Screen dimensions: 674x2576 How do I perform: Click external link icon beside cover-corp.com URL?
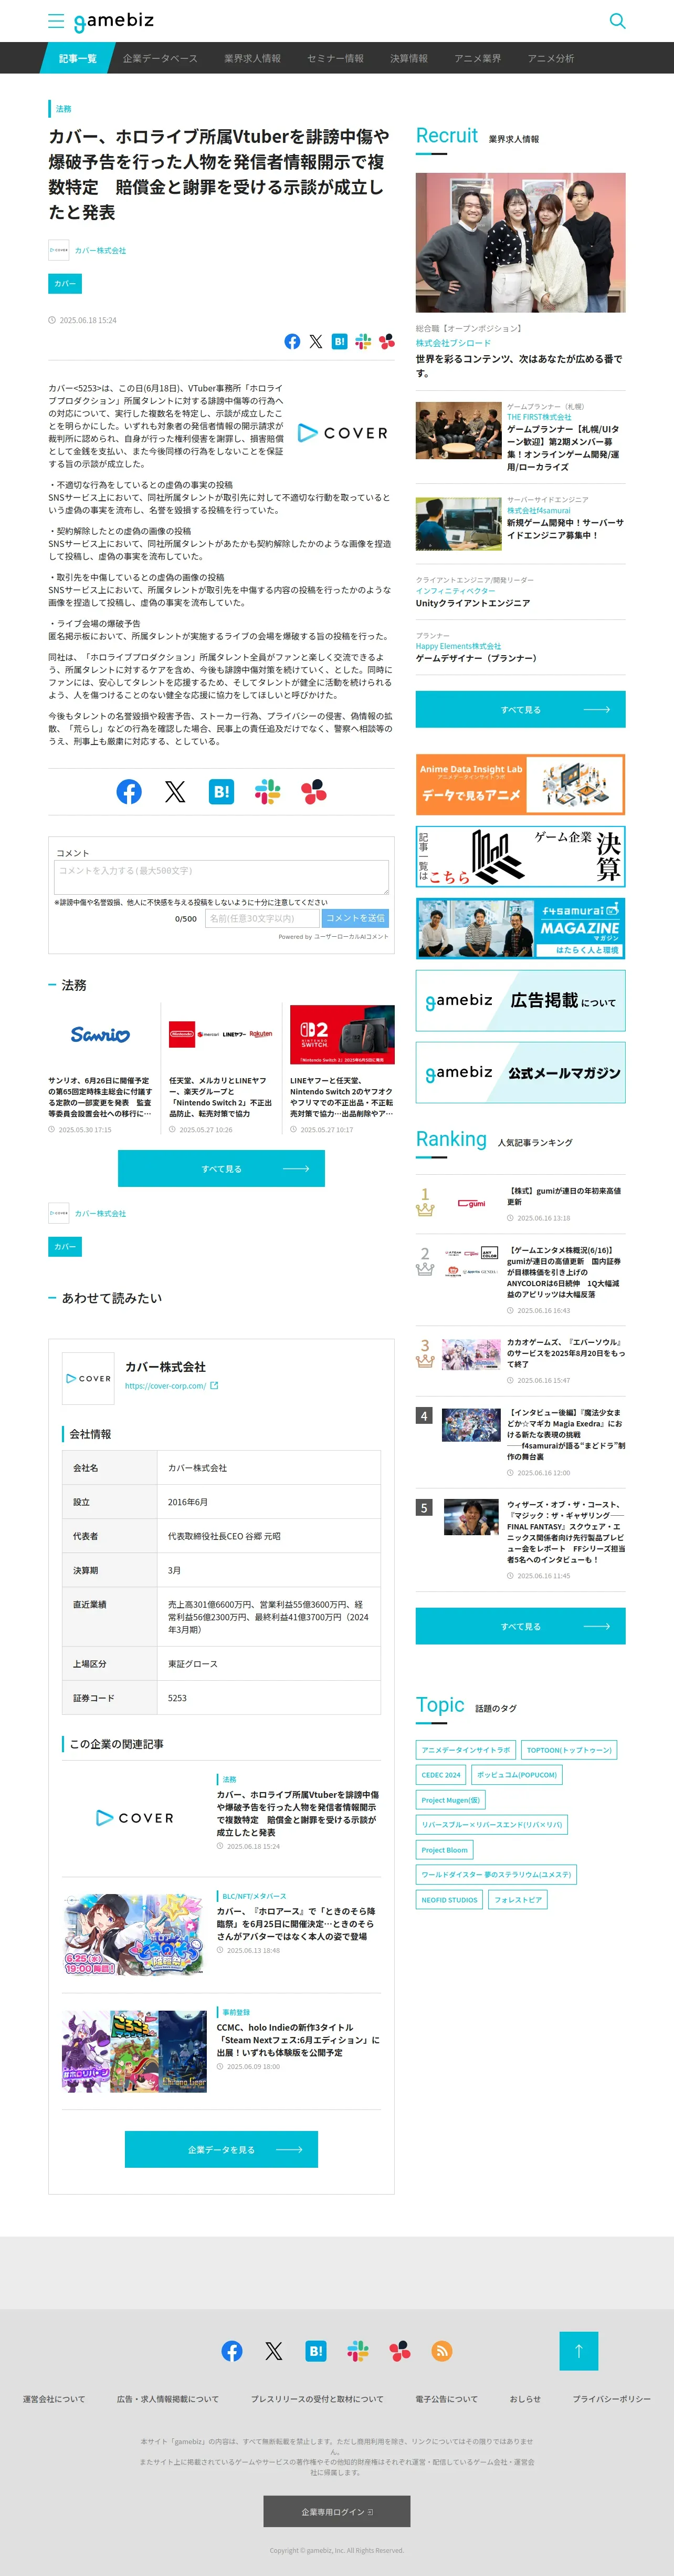point(214,1386)
